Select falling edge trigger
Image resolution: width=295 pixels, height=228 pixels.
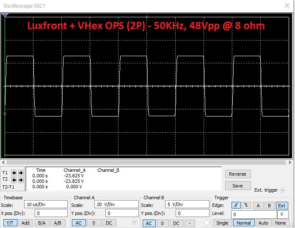tap(246, 206)
